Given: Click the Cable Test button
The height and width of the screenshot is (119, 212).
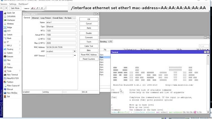Looking at the screenshot, I should click(89, 46).
